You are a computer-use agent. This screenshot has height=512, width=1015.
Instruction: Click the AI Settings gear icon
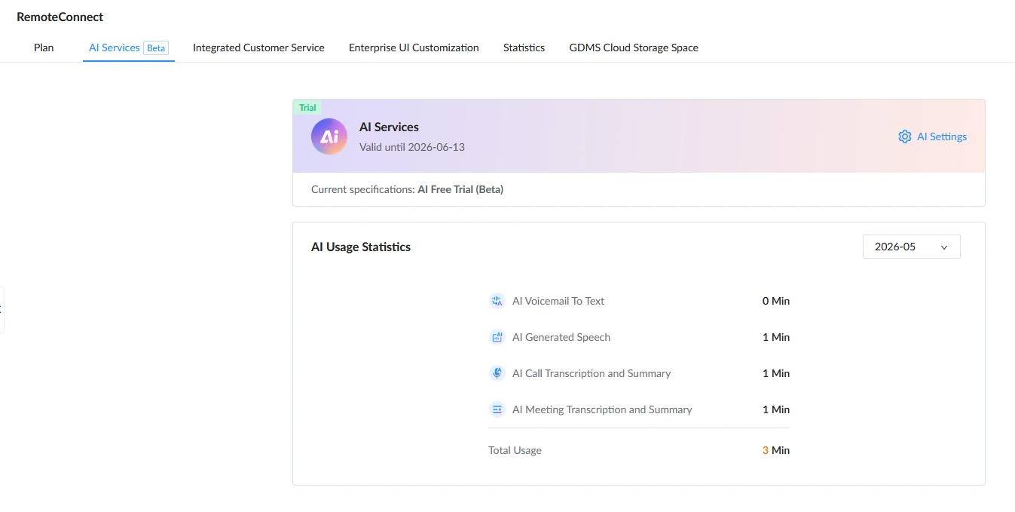click(905, 136)
